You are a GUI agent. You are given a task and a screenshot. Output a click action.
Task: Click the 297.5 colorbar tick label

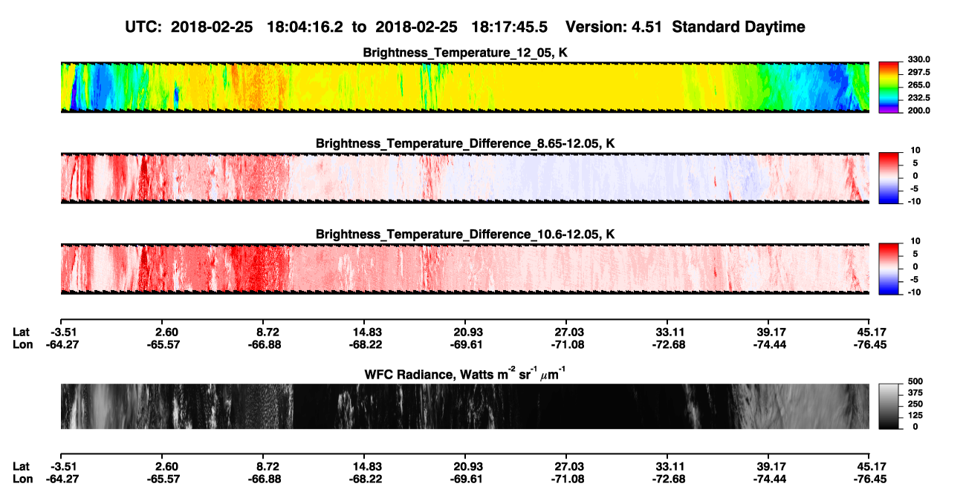pos(920,72)
